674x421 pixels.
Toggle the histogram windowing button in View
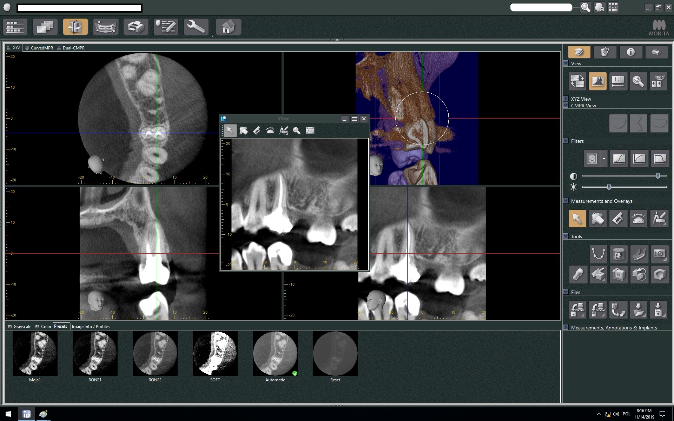(x=597, y=81)
